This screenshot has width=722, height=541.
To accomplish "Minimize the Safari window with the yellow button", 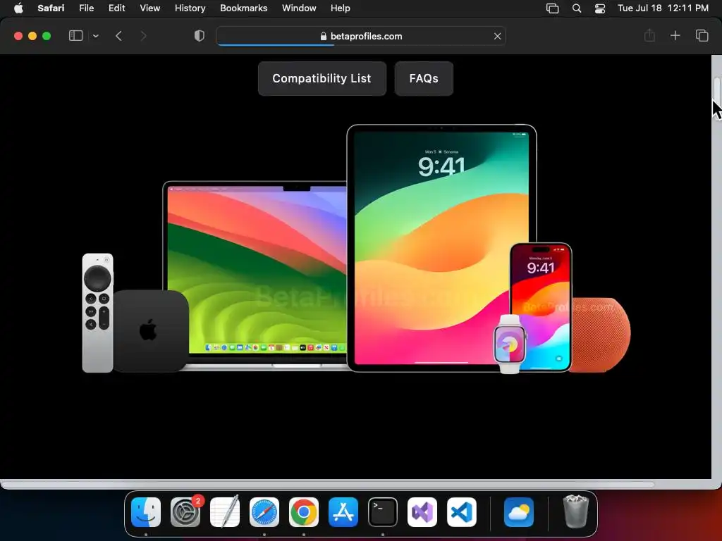I will [32, 36].
